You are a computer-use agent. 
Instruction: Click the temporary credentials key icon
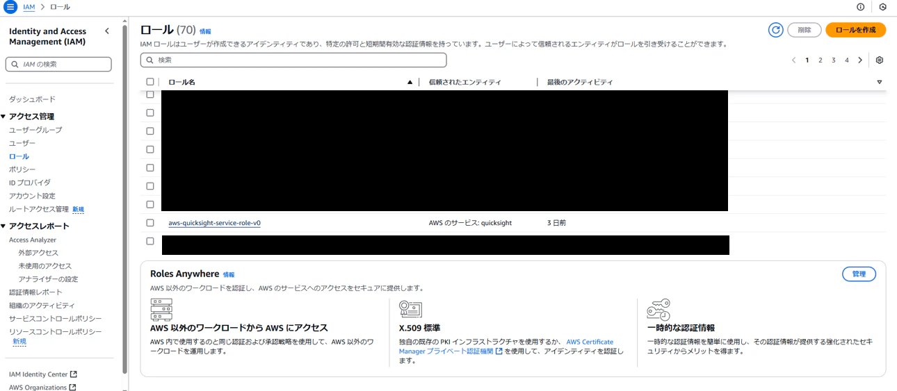[x=658, y=309]
